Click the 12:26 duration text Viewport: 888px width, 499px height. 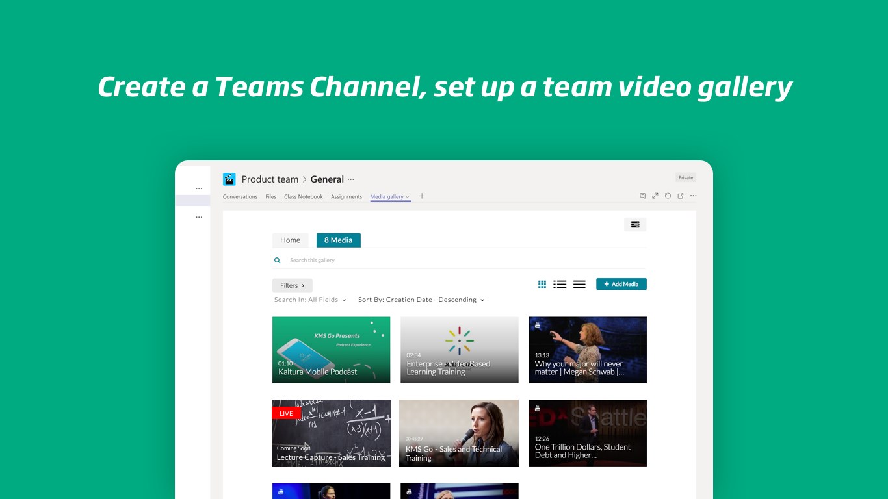click(542, 439)
